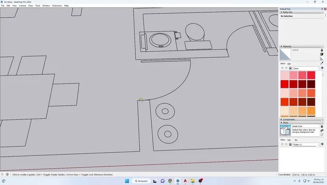
Task: Switch to Styles Edit tab
Action: tap(289, 140)
